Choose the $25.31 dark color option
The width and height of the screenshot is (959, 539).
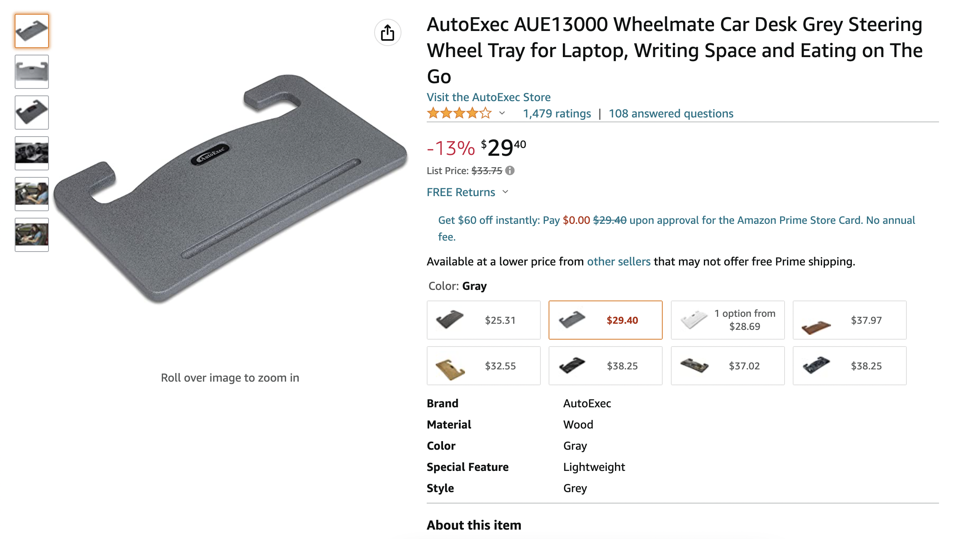483,320
